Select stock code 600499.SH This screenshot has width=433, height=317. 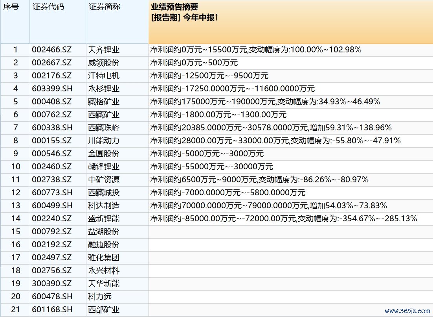[52, 206]
